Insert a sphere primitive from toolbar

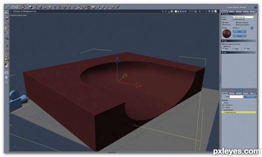(31, 7)
